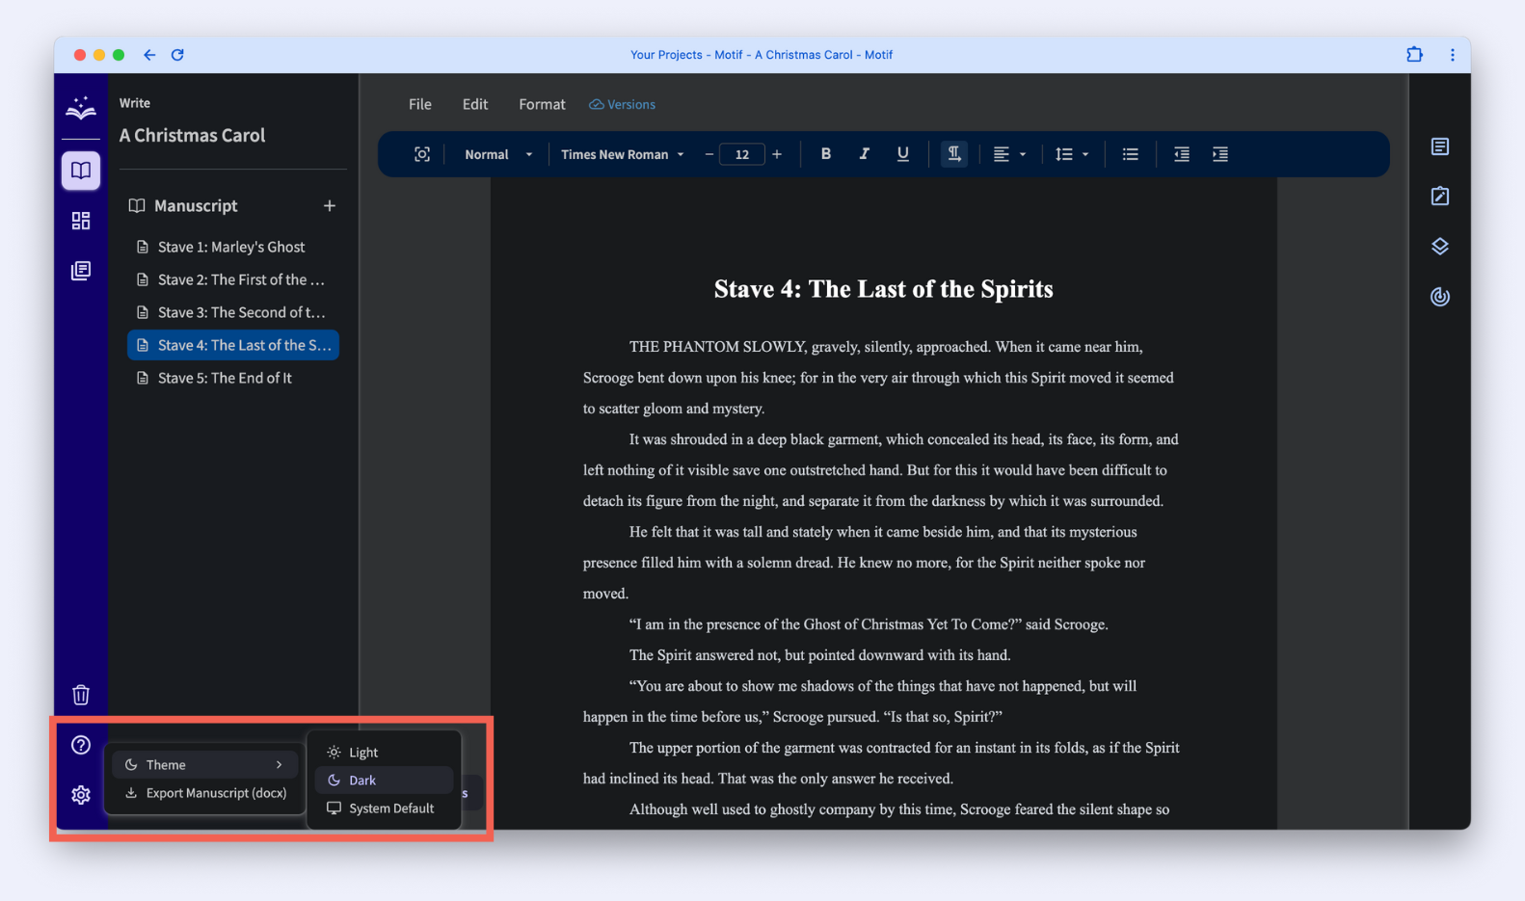Toggle italic formatting

click(x=865, y=154)
